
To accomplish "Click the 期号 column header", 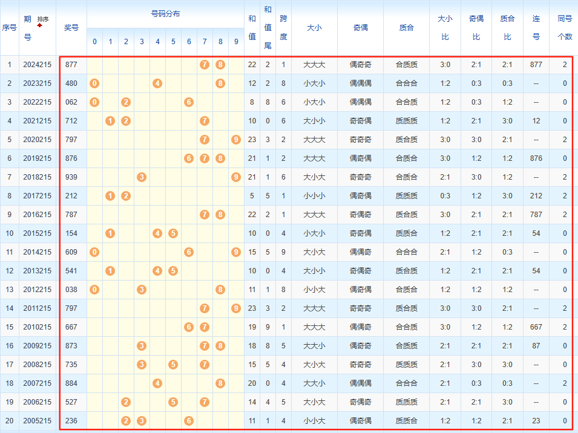I will pyautogui.click(x=27, y=28).
